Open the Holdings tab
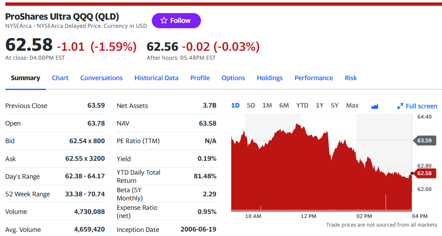 [x=270, y=78]
